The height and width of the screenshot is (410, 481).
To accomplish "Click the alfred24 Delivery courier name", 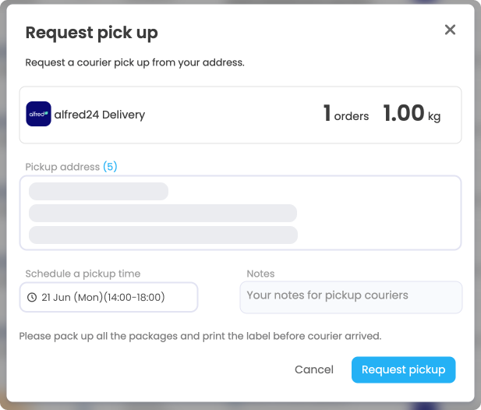I will click(x=100, y=115).
